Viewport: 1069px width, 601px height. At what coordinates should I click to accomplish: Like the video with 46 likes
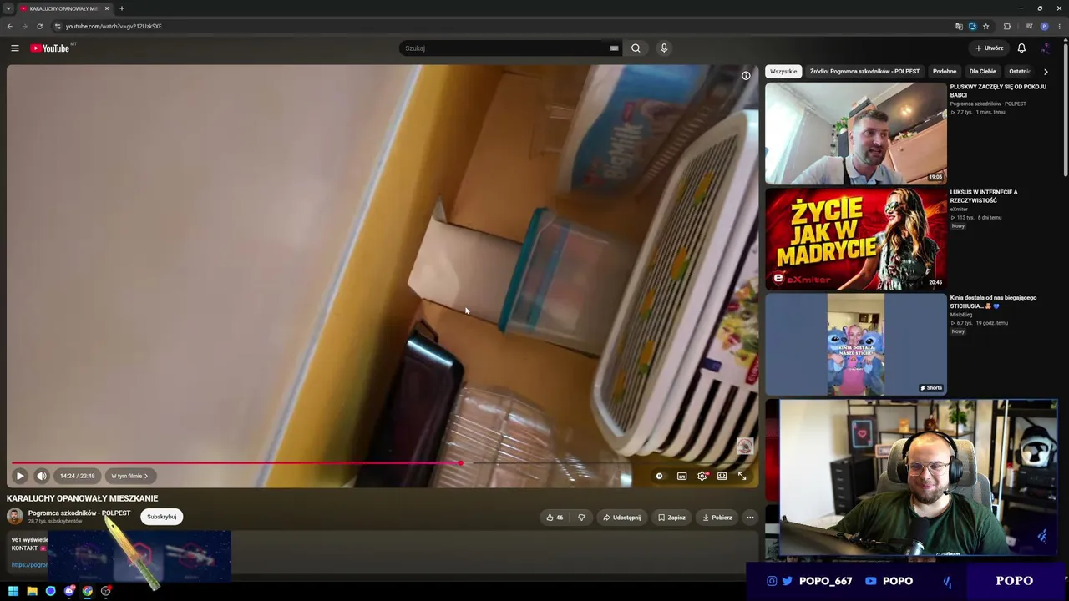[555, 518]
